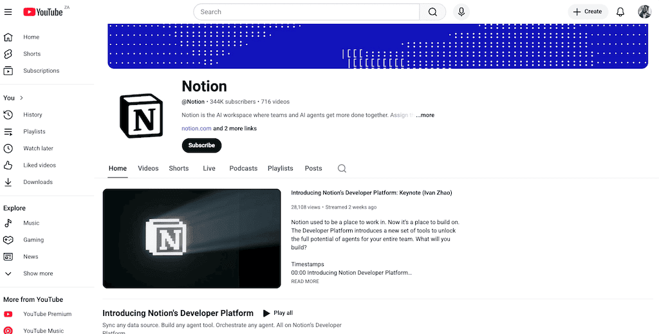This screenshot has width=659, height=334.
Task: Click the Subscriptions icon in sidebar
Action: click(8, 71)
